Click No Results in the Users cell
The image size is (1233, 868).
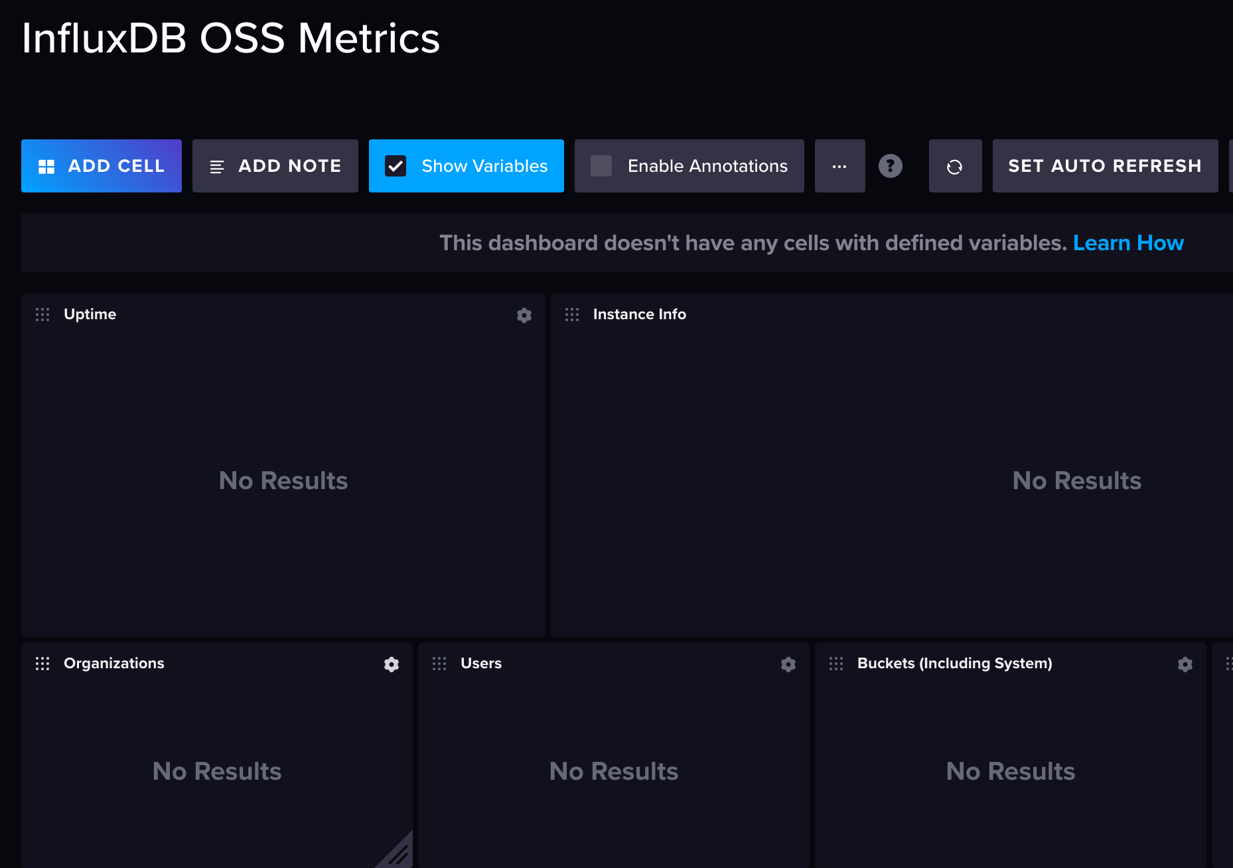coord(614,771)
